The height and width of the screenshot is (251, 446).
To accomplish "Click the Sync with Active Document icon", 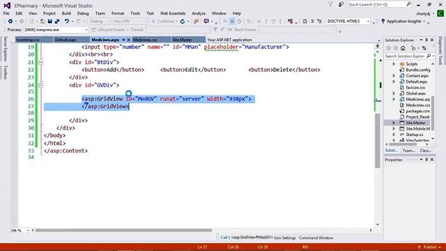I will [424, 48].
